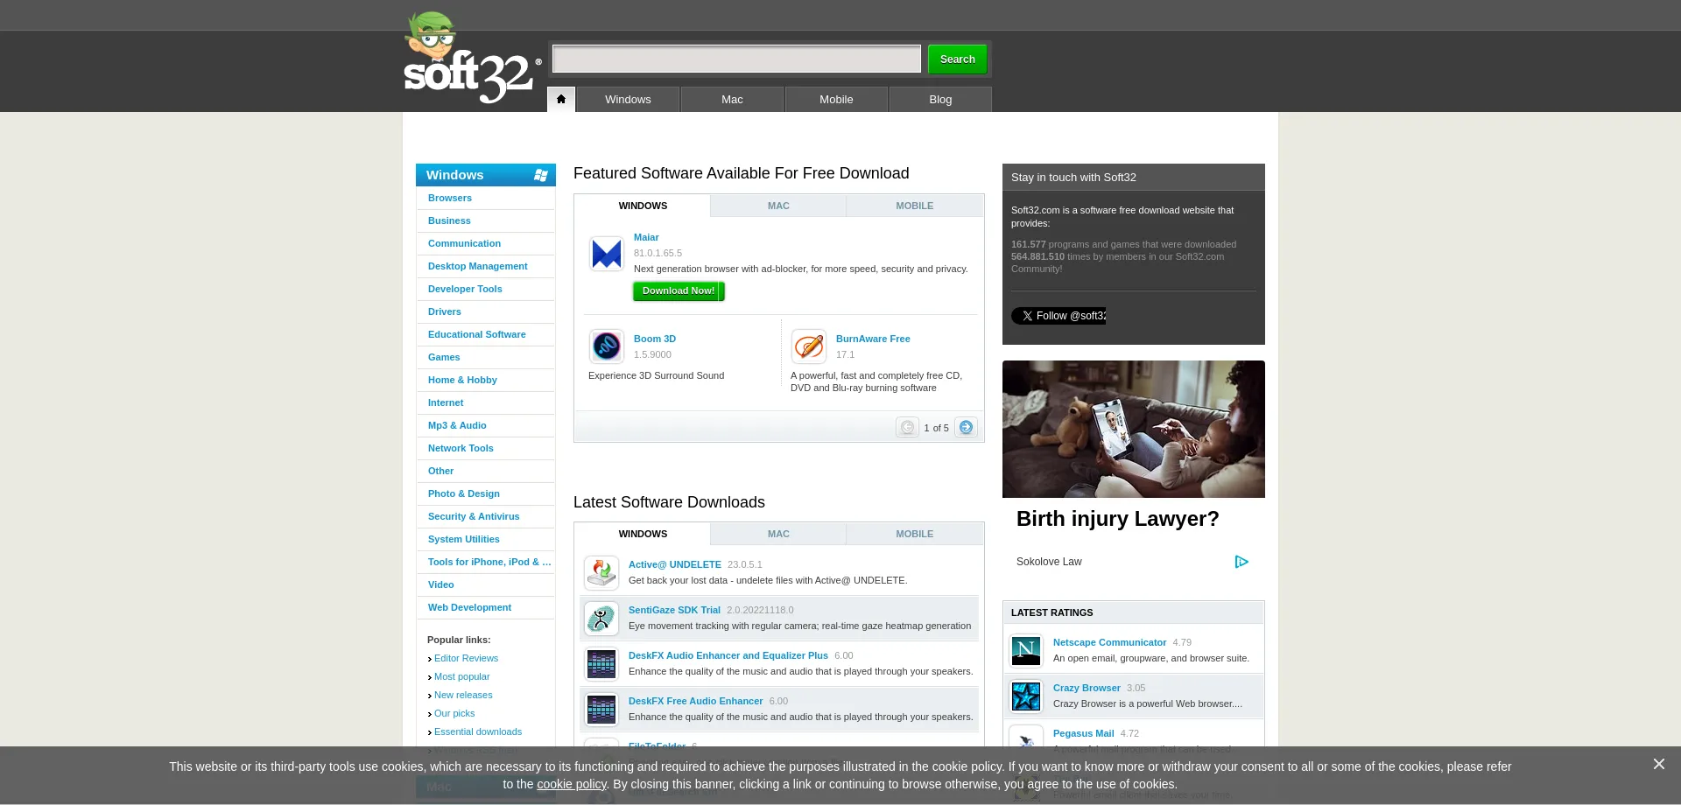
Task: Open the SentiGaze SDK Trial icon
Action: pos(601,619)
